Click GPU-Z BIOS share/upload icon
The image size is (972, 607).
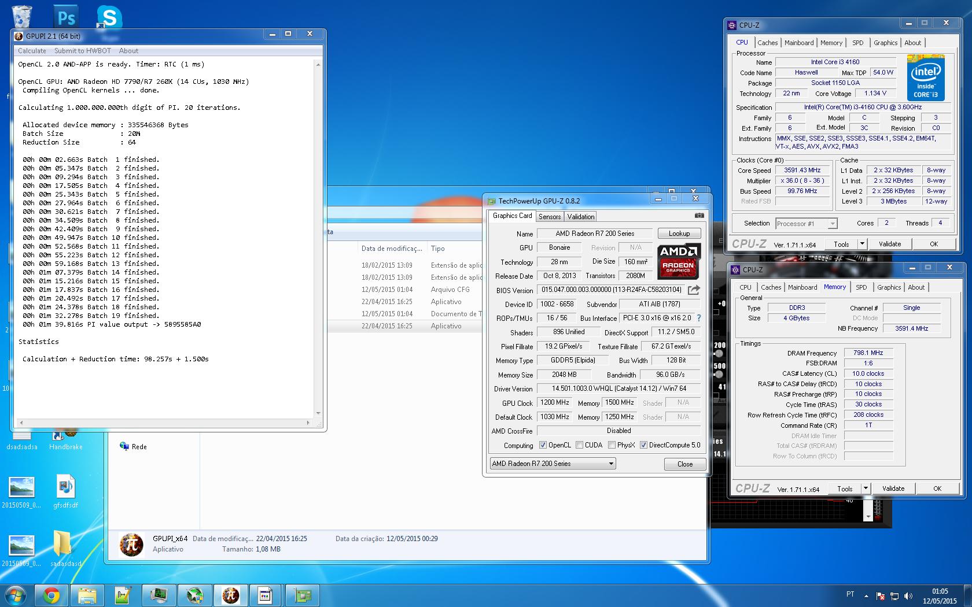click(694, 290)
